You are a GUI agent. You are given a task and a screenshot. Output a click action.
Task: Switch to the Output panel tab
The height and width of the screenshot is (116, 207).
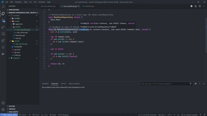point(63,84)
